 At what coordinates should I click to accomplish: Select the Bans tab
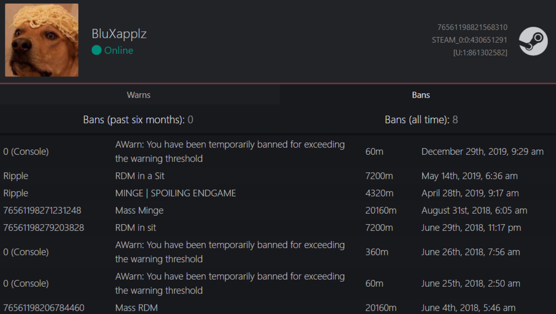pyautogui.click(x=421, y=95)
